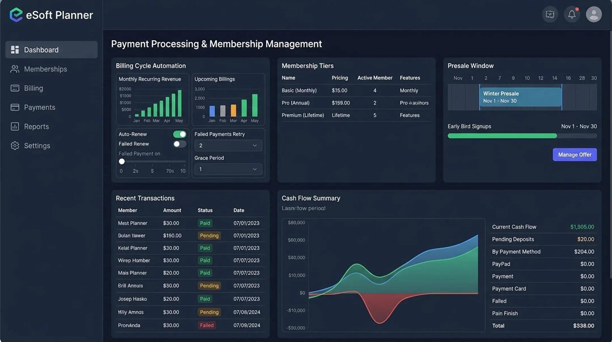Enable the Failed Renew toggle
The image size is (612, 342).
point(180,144)
